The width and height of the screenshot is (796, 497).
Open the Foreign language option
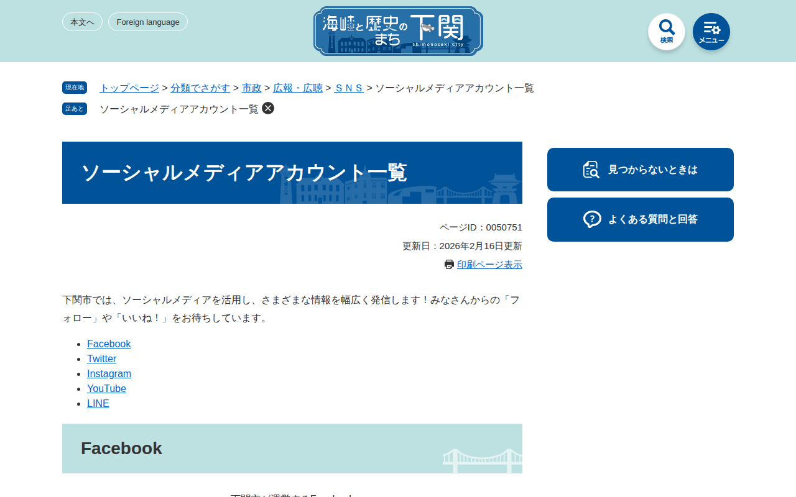tap(148, 22)
